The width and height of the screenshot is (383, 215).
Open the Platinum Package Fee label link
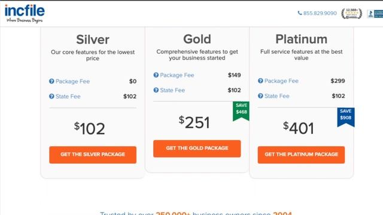point(281,81)
